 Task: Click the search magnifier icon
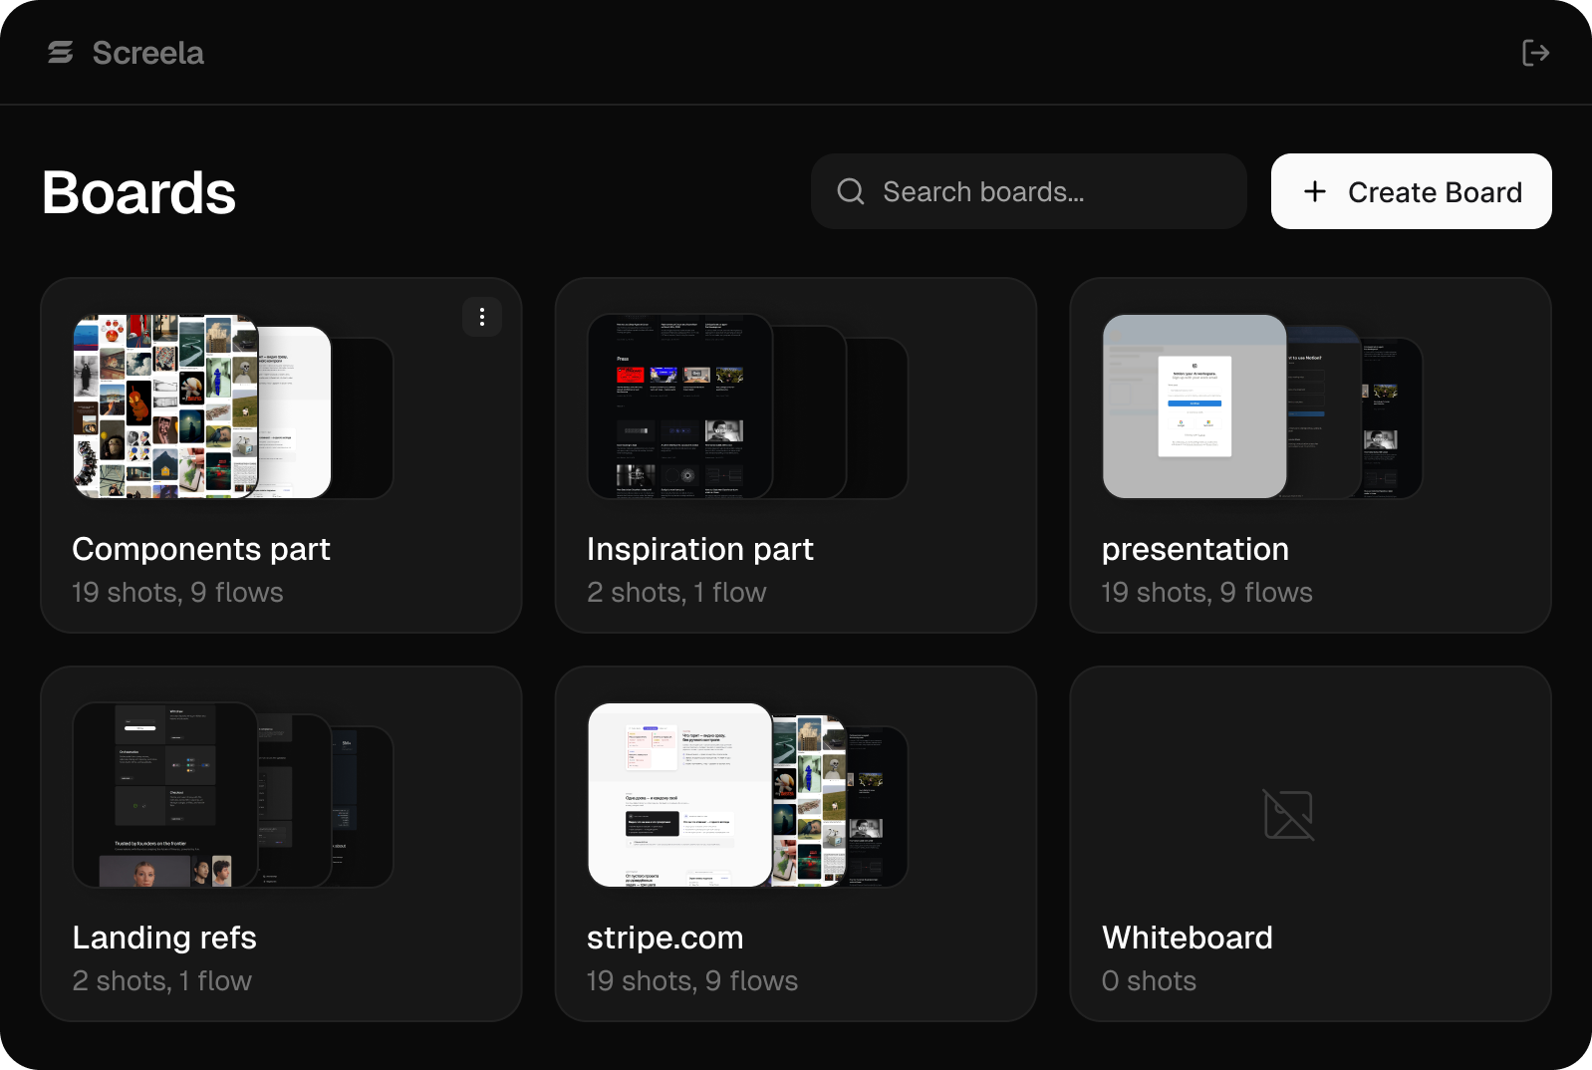click(850, 191)
